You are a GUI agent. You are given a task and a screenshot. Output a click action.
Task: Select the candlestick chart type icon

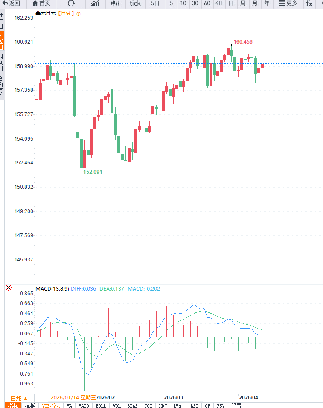coord(115,3)
